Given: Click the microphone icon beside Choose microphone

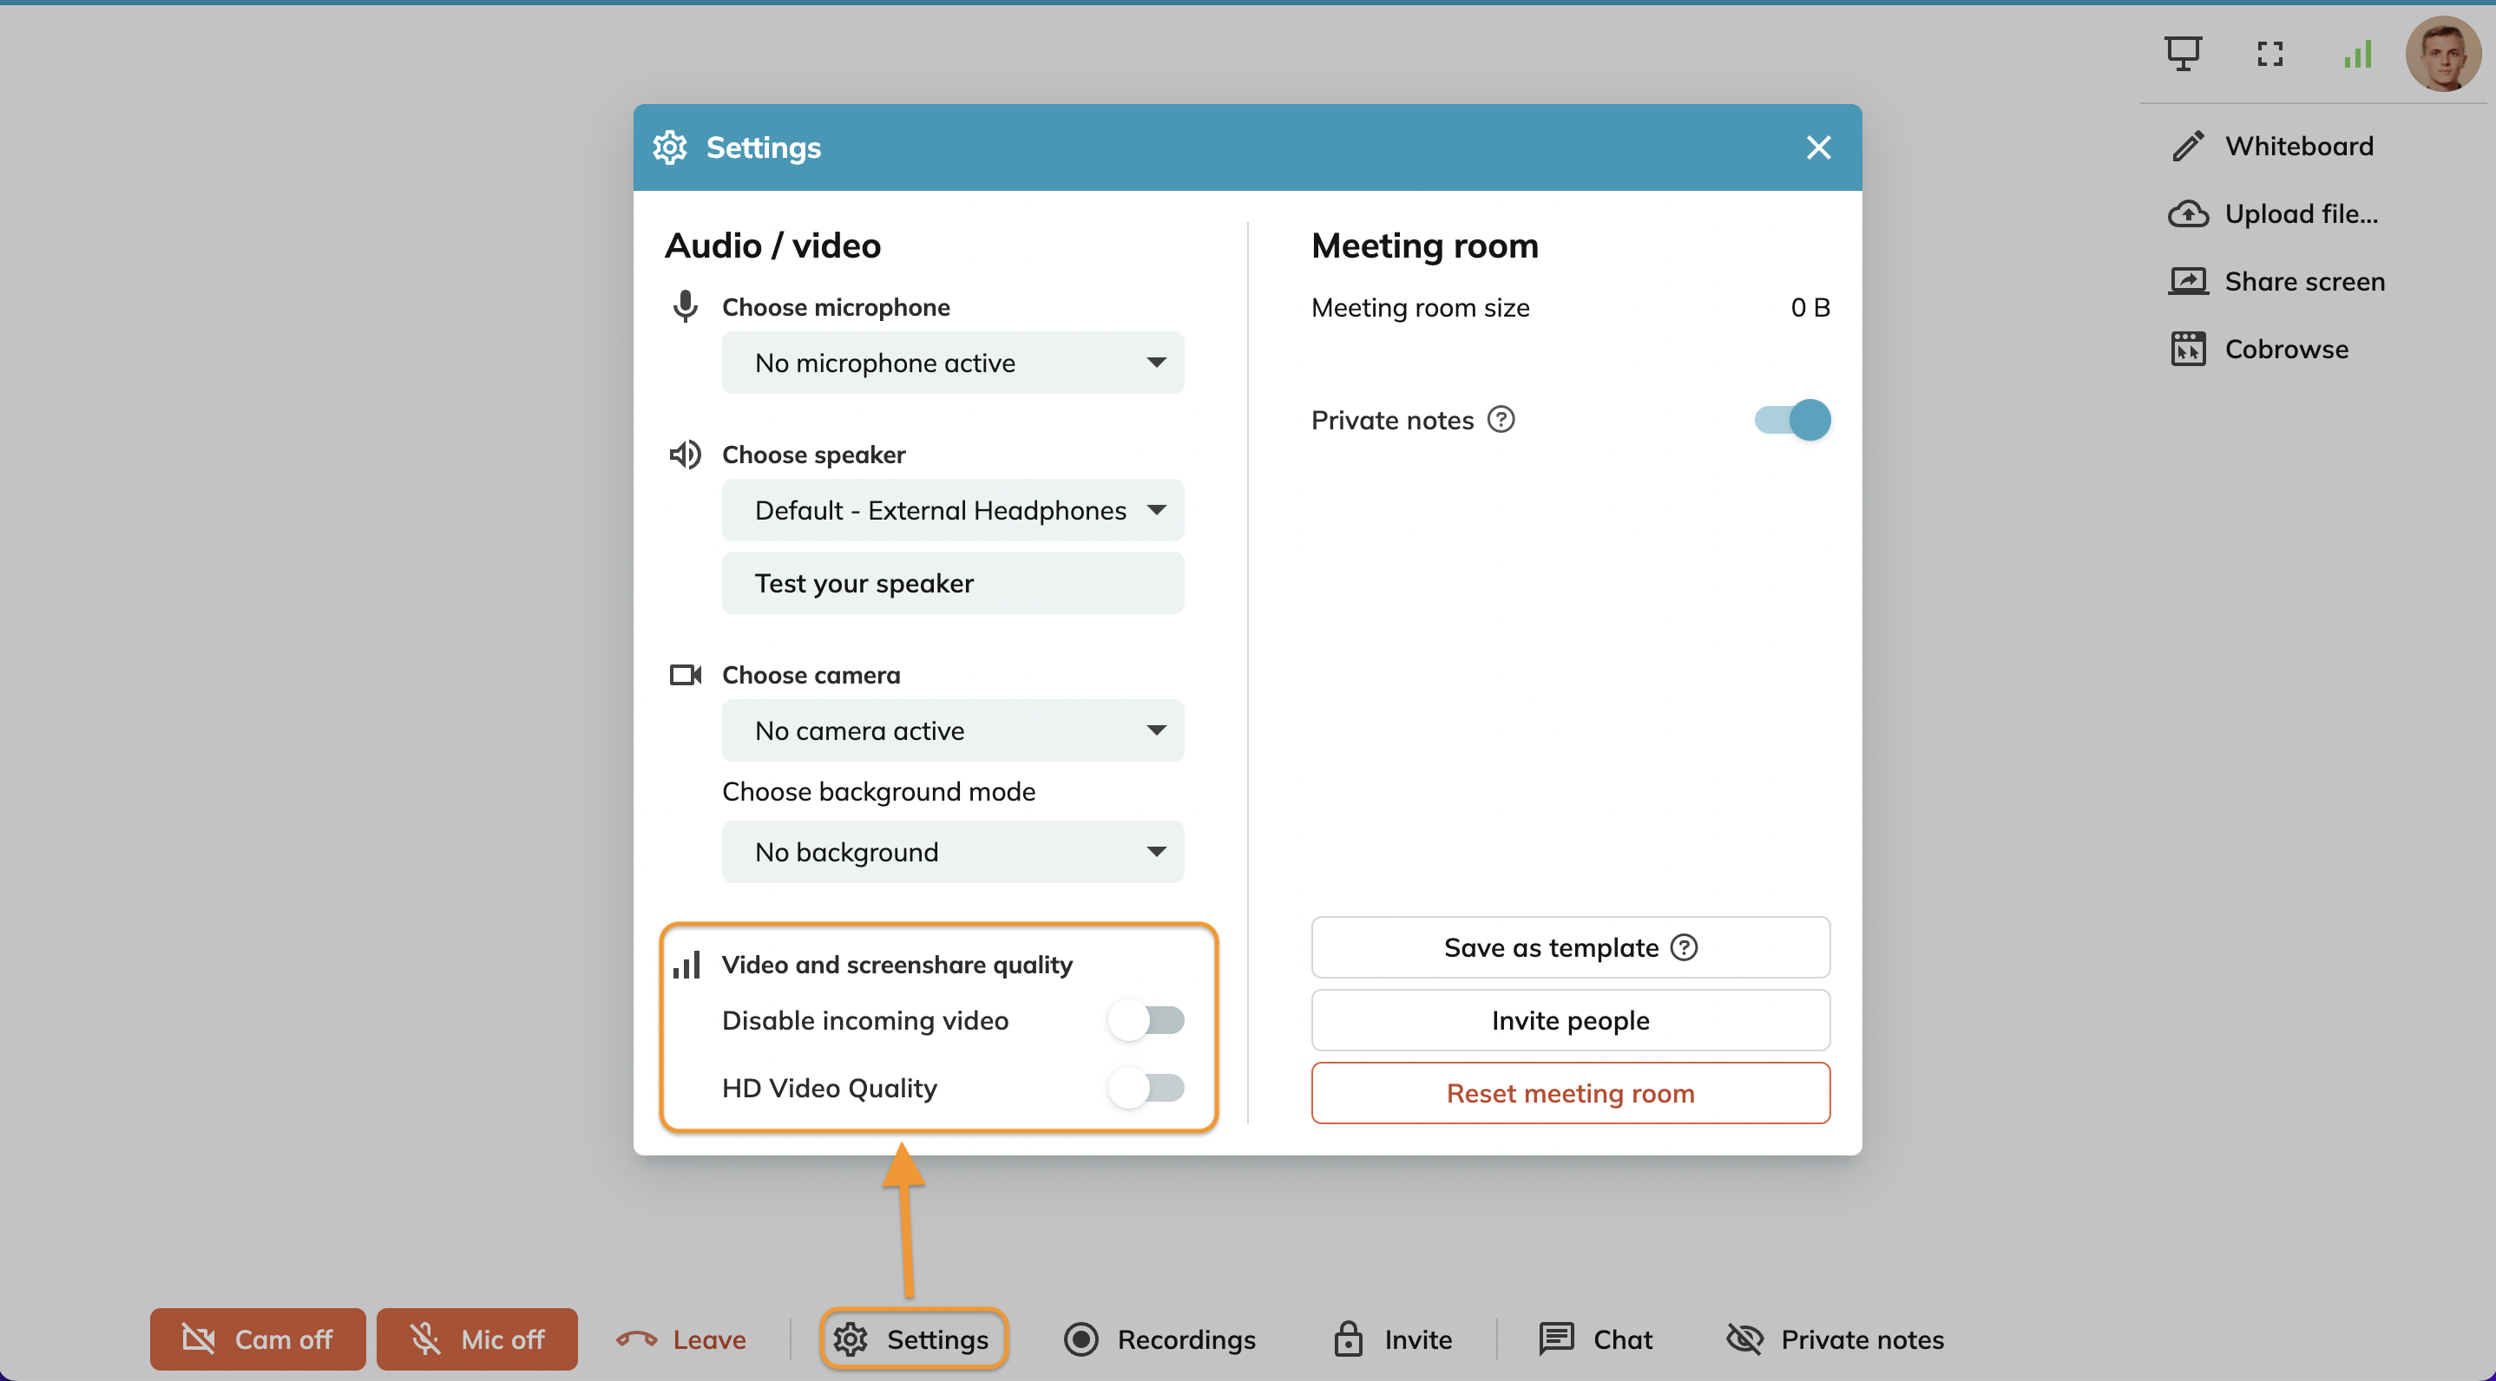Looking at the screenshot, I should tap(685, 306).
